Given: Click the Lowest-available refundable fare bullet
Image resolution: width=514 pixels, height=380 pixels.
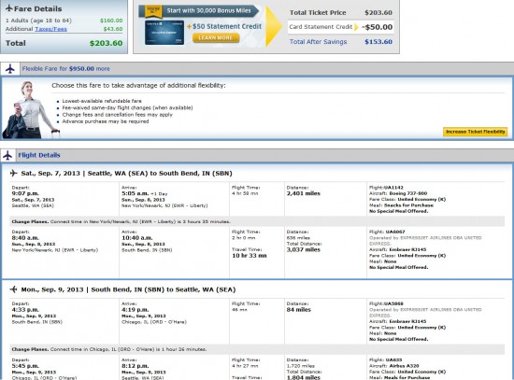Looking at the screenshot, I should (102, 101).
